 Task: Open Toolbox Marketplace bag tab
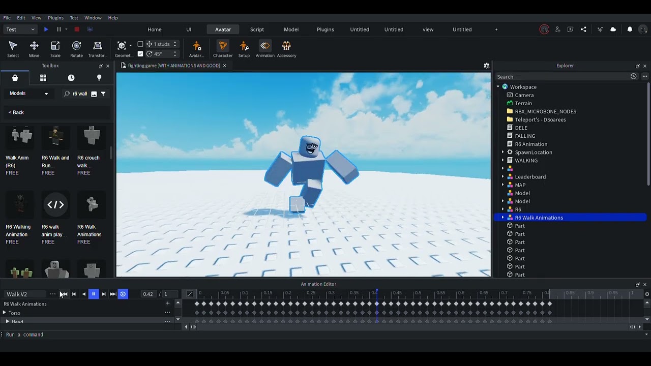[15, 78]
